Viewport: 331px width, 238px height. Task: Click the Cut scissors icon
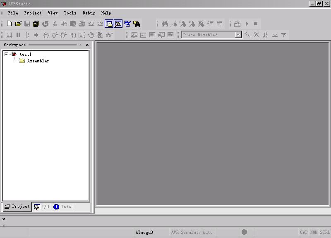coord(55,24)
